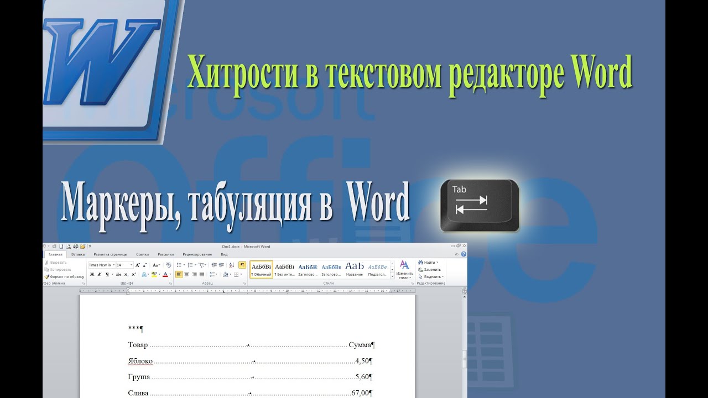Increase font size with the grow-font icon
This screenshot has width=708, height=398.
pyautogui.click(x=137, y=265)
